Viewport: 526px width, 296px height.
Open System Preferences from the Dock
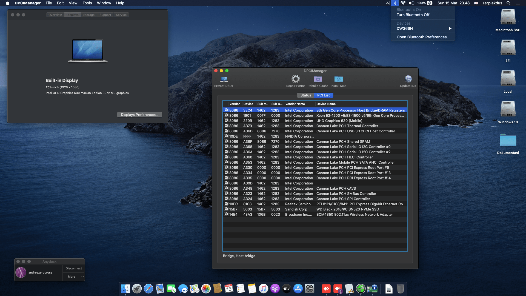(x=310, y=289)
